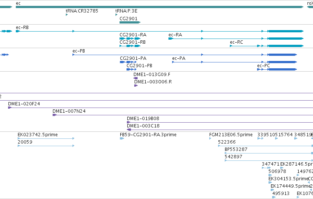Viewport: 313px width, 199px height.
Task: Select the 20059 EST label
Action: tap(25, 142)
